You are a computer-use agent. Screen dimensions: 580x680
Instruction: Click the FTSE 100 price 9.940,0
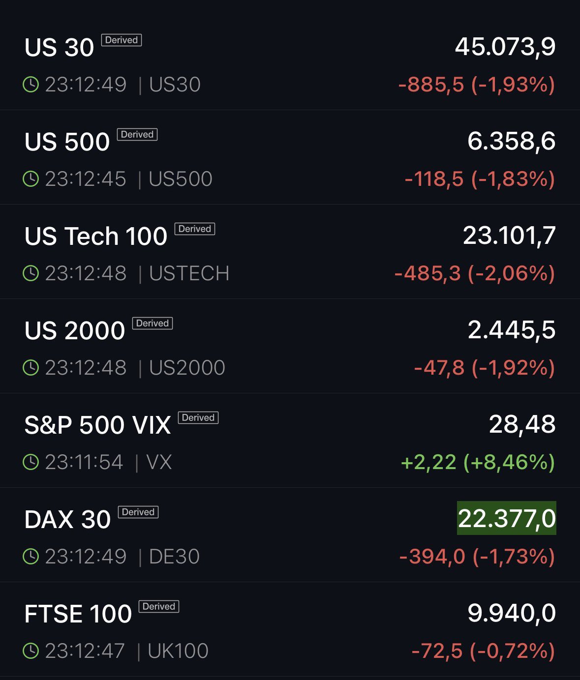(511, 613)
